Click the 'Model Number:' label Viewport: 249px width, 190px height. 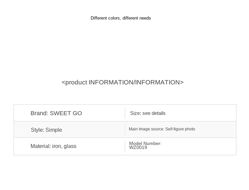point(145,143)
